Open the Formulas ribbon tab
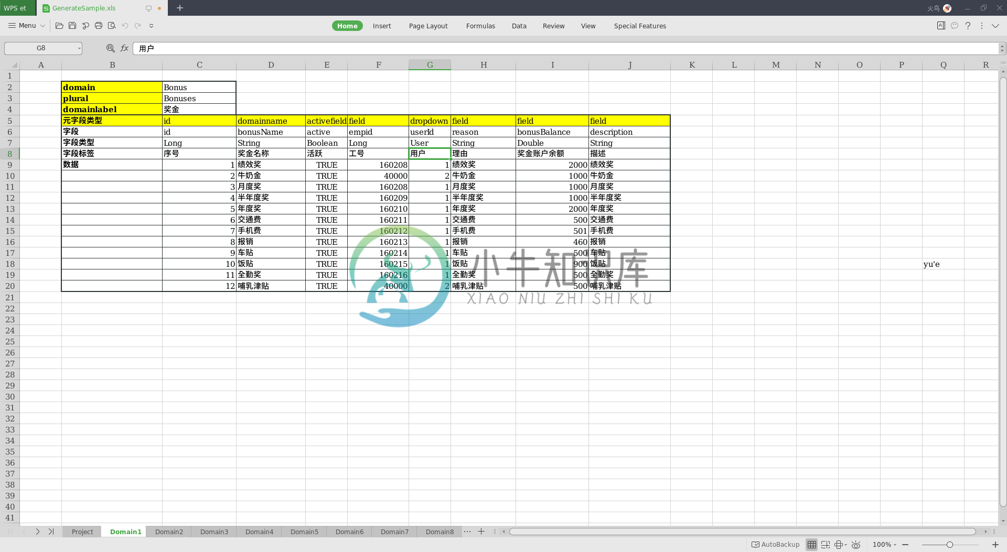Image resolution: width=1007 pixels, height=552 pixels. pyautogui.click(x=480, y=26)
